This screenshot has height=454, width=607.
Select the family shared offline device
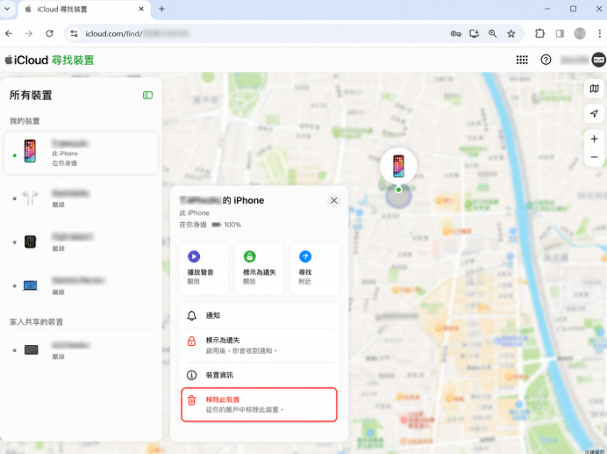click(81, 350)
